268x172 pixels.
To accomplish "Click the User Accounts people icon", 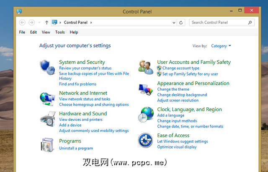I will pyautogui.click(x=146, y=67).
